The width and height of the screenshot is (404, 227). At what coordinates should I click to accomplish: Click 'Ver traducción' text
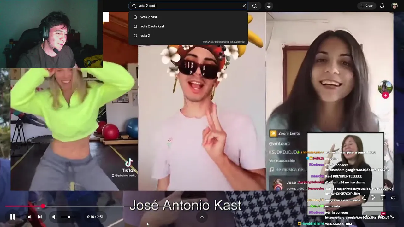click(x=282, y=160)
